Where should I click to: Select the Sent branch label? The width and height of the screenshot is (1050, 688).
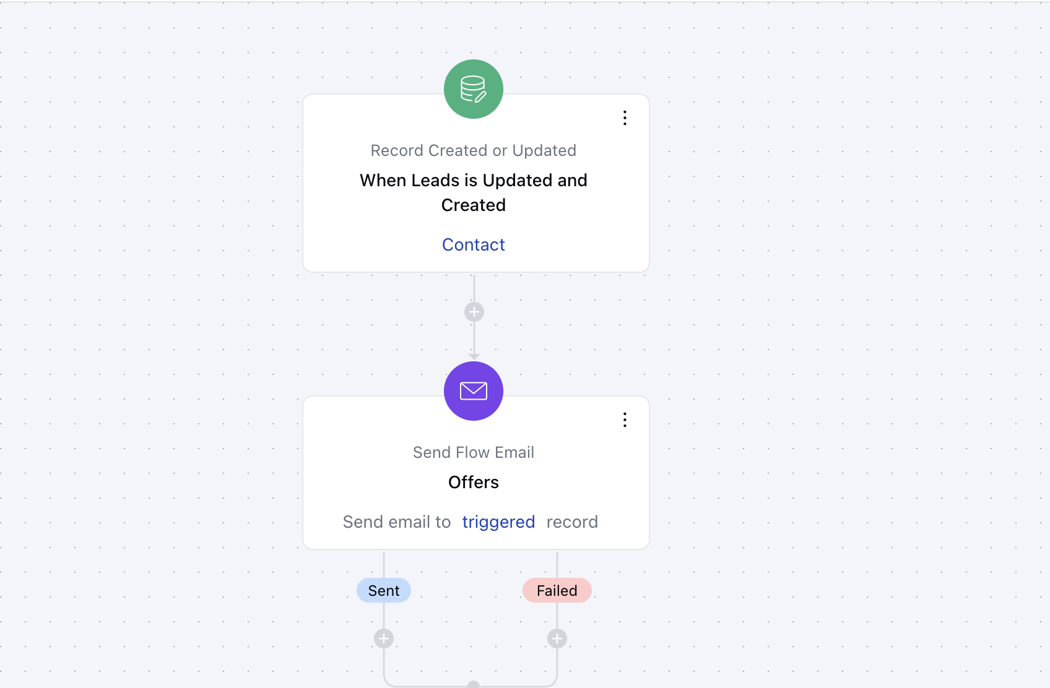pyautogui.click(x=384, y=590)
